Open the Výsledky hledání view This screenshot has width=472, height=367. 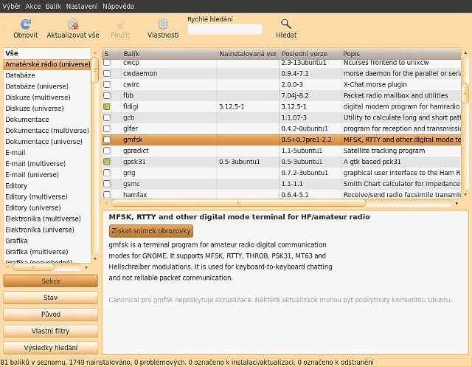point(50,347)
